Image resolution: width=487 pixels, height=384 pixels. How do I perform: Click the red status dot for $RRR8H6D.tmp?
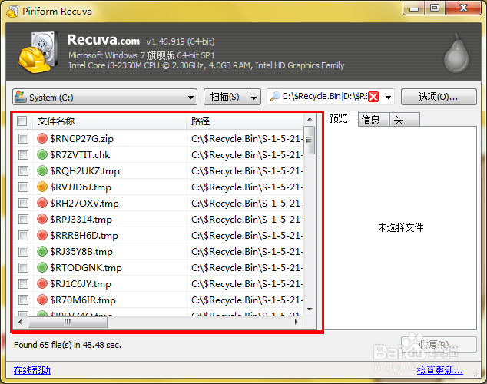[x=42, y=235]
